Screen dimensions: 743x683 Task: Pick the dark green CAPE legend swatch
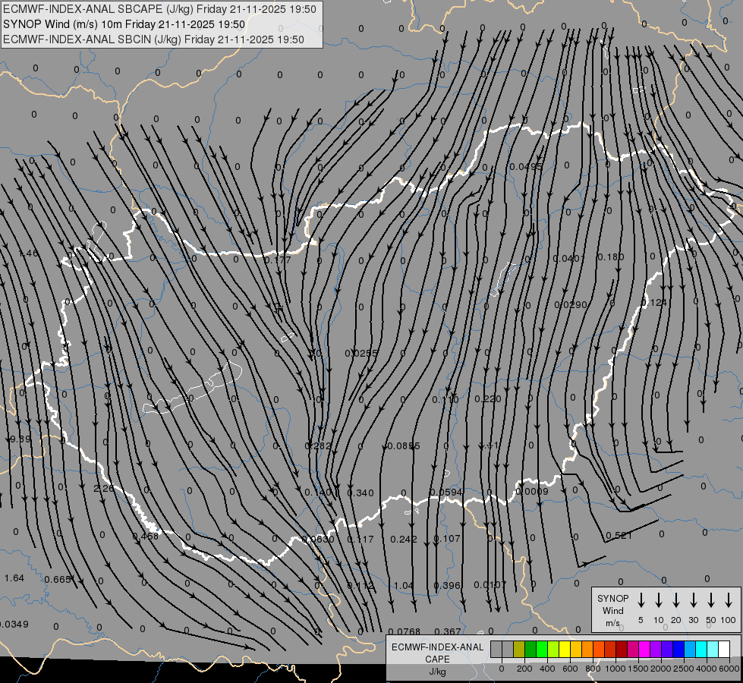(x=530, y=649)
